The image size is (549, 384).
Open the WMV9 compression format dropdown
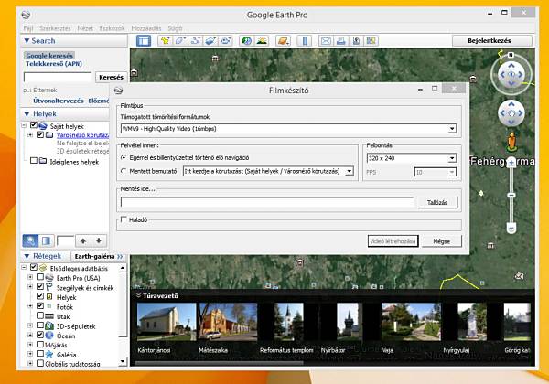(452, 129)
